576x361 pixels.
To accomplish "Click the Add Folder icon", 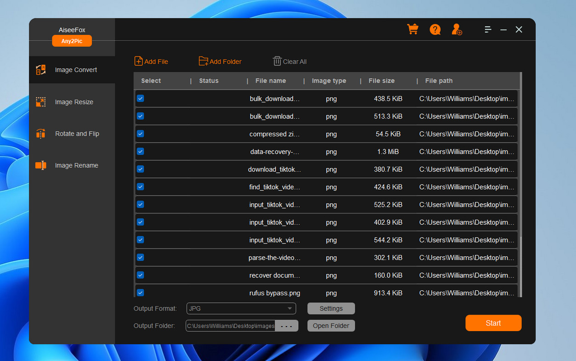I will pyautogui.click(x=203, y=61).
